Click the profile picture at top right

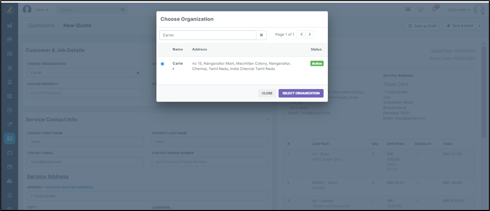(479, 9)
